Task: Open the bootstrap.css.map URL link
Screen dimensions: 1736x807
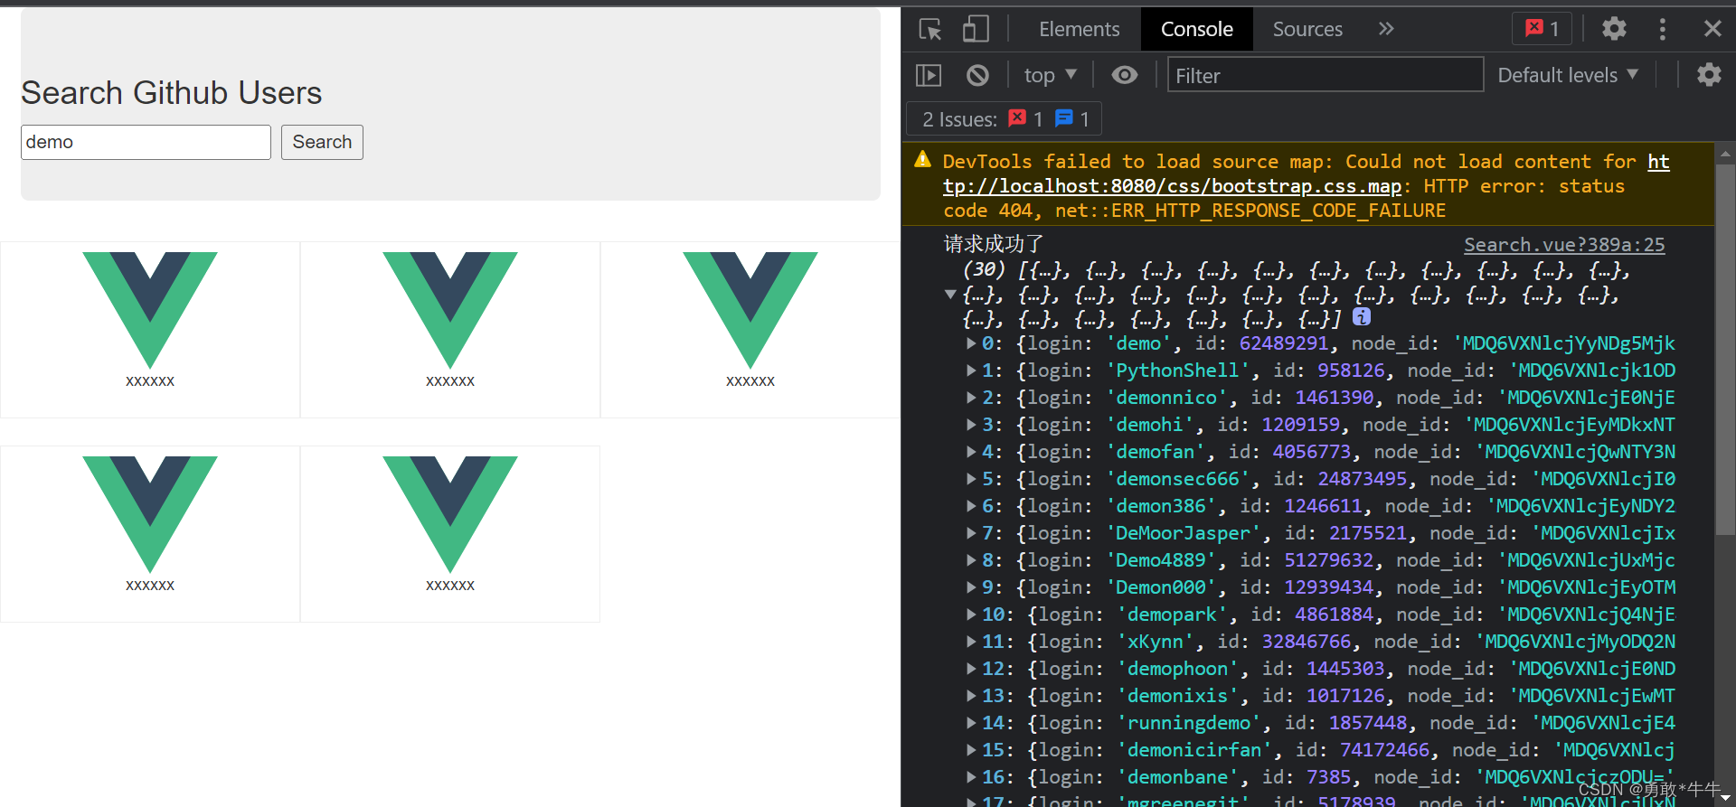Action: pos(1172,186)
